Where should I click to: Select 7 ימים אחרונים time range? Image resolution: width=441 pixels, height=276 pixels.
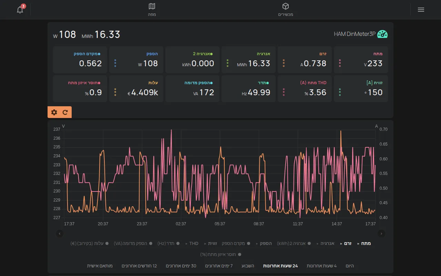[219, 266]
